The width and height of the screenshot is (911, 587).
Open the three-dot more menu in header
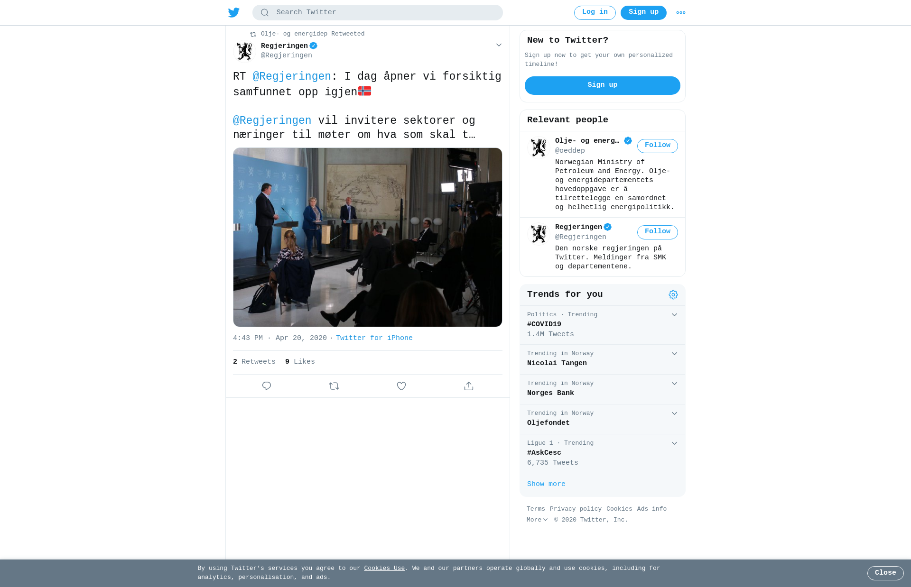coord(681,13)
